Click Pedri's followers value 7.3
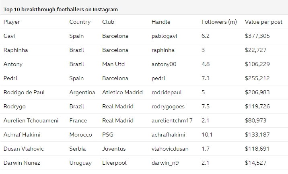Viewport: 288px width, 174px height. click(x=206, y=78)
